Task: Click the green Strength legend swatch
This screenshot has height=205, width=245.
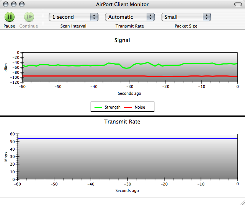Action: [98, 107]
